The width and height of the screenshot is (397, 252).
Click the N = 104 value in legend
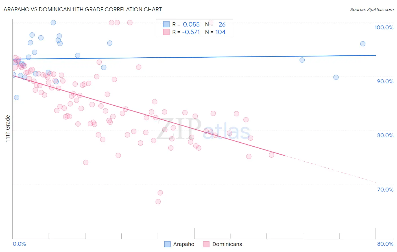click(215, 32)
